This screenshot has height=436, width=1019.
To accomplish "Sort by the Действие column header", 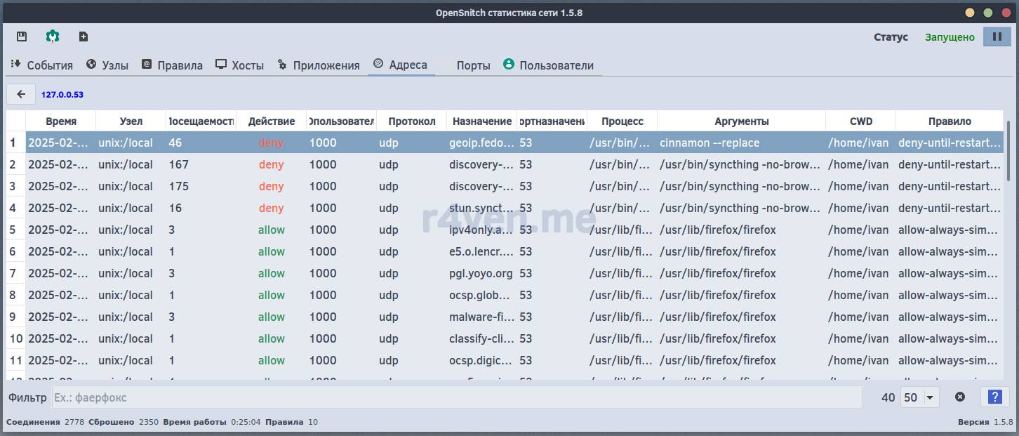I will point(271,121).
